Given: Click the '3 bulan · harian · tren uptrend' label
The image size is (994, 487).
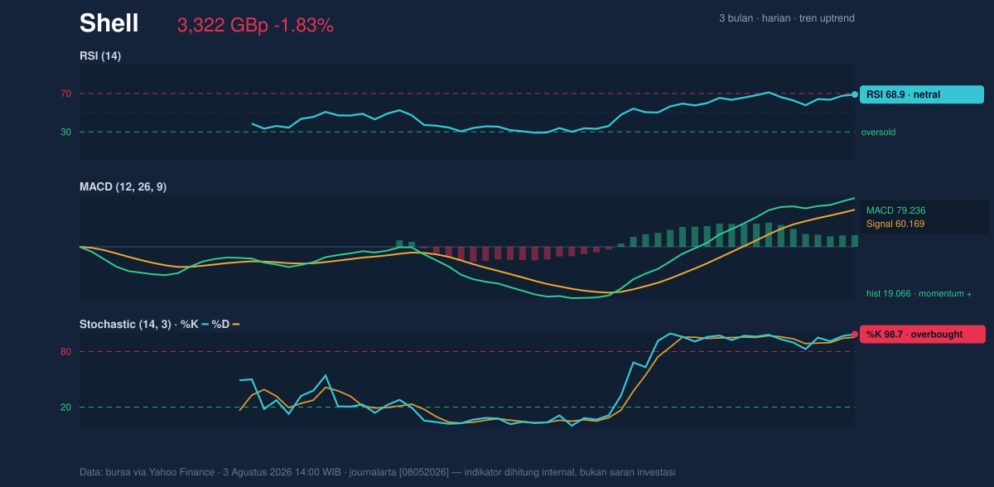Looking at the screenshot, I should click(x=787, y=18).
